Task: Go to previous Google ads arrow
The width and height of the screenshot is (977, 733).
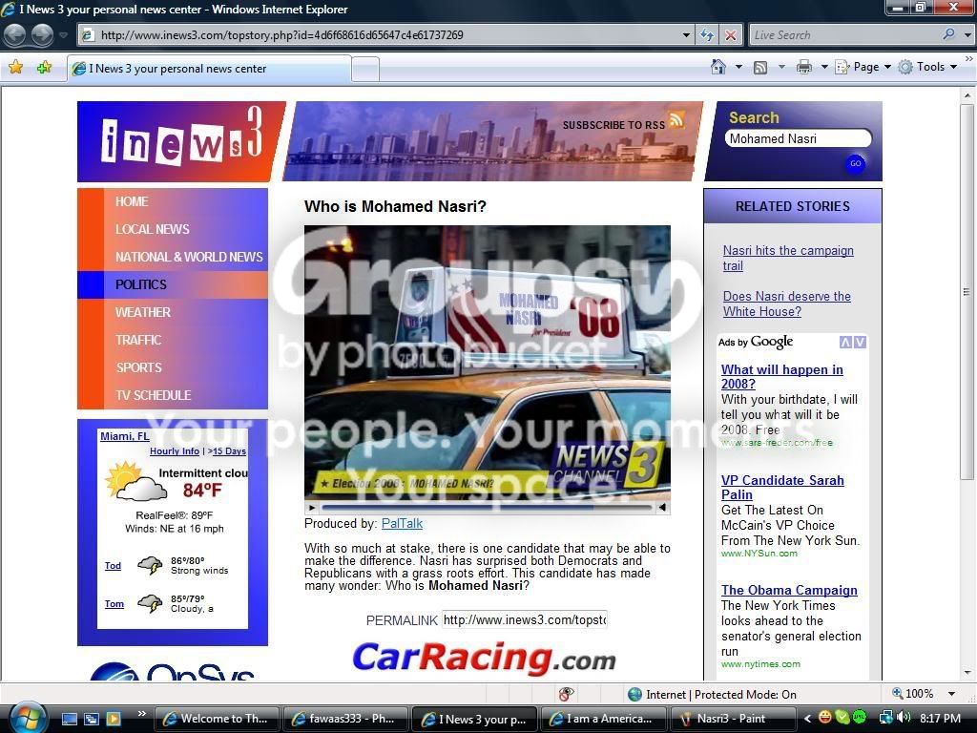Action: (845, 343)
